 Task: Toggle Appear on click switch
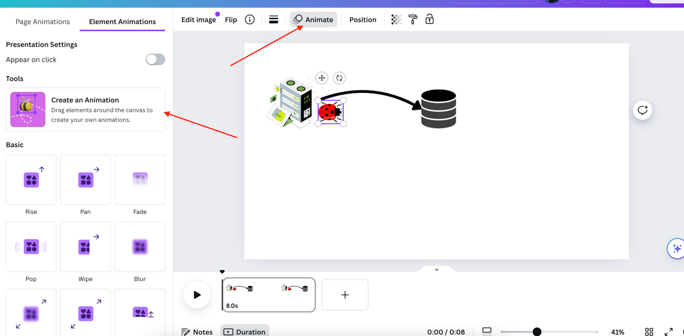tap(155, 59)
